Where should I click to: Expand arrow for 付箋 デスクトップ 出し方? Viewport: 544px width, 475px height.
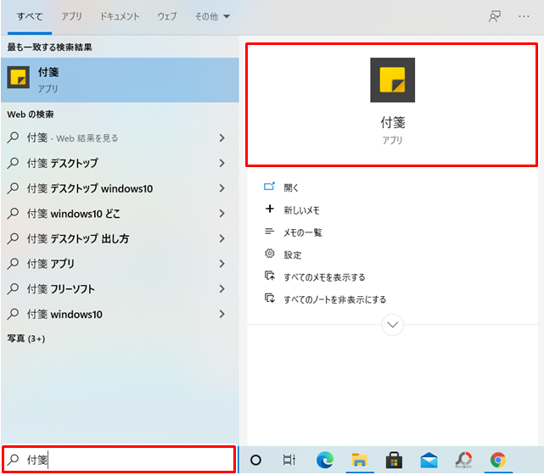(222, 238)
